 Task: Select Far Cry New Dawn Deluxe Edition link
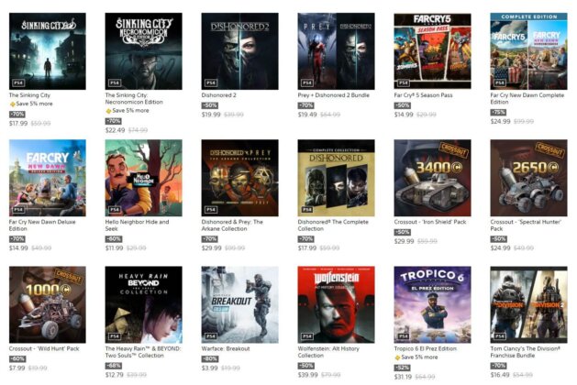click(x=42, y=225)
